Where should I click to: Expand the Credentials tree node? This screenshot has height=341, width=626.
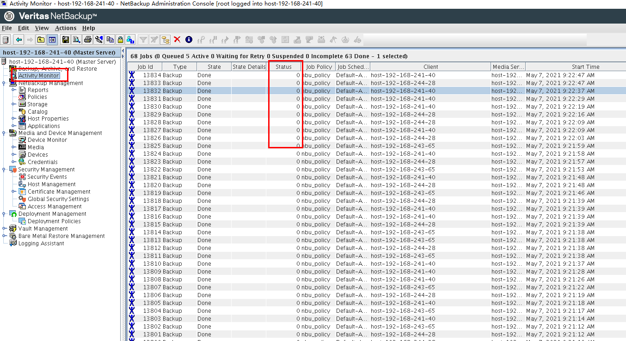click(13, 162)
